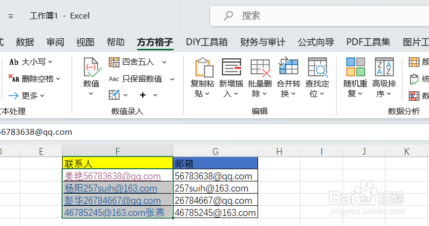429x226 pixels.
Task: Click the 查找定位 magnifier icon
Action: click(x=318, y=67)
